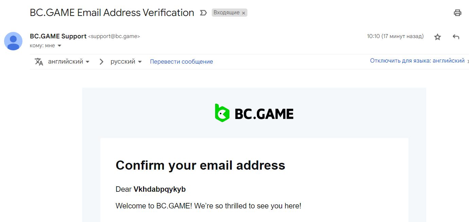469x222 pixels.
Task: Expand recipient details next to кому: мне
Action: [x=59, y=46]
